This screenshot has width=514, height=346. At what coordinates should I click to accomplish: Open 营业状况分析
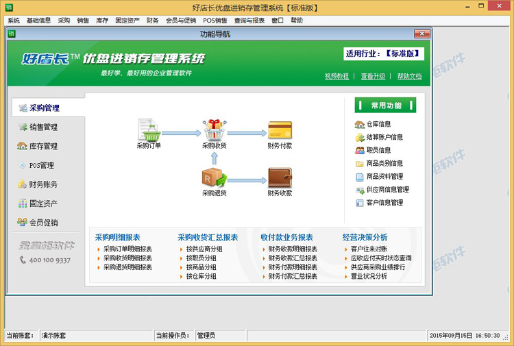tap(369, 277)
